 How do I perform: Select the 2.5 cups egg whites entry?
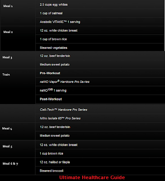point(53,5)
